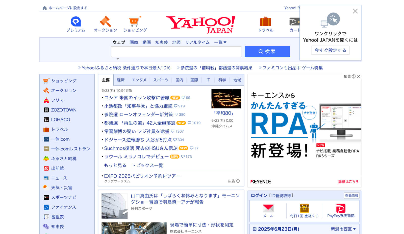Click the 登録情報 button

click(351, 196)
